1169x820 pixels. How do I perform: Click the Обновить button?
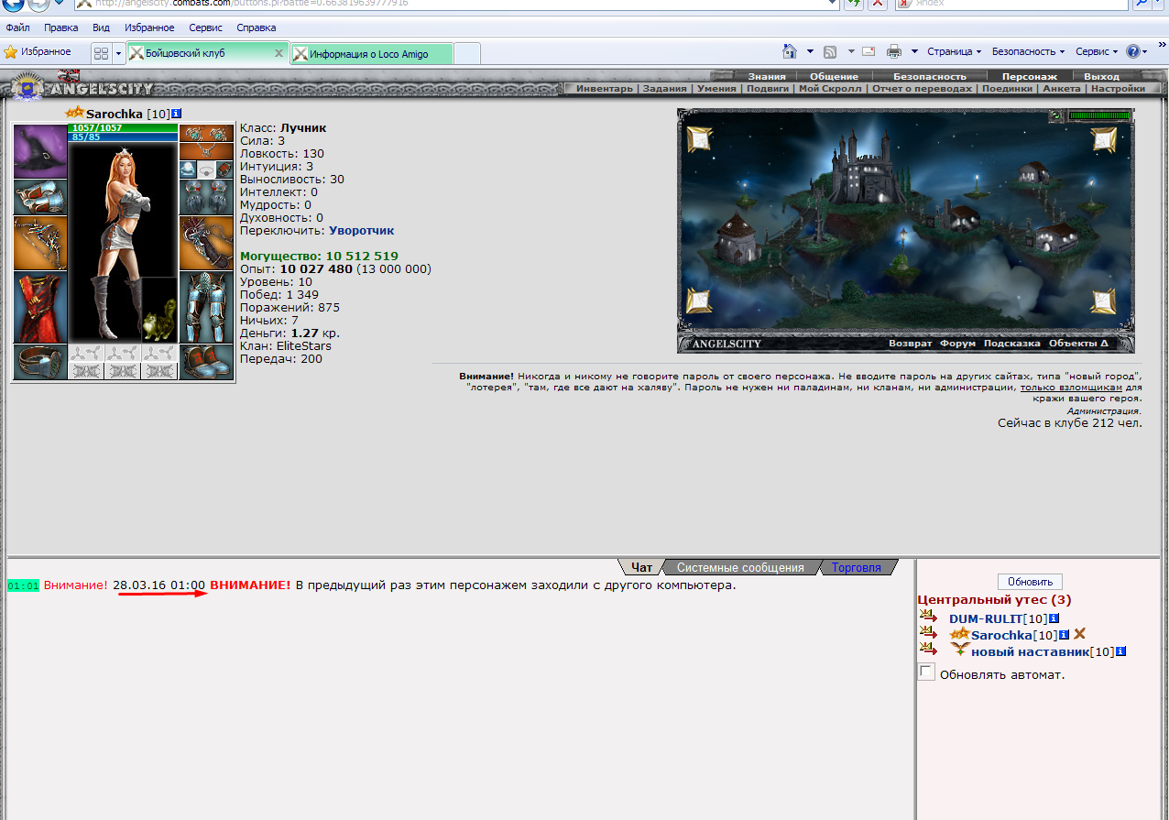coord(1031,582)
